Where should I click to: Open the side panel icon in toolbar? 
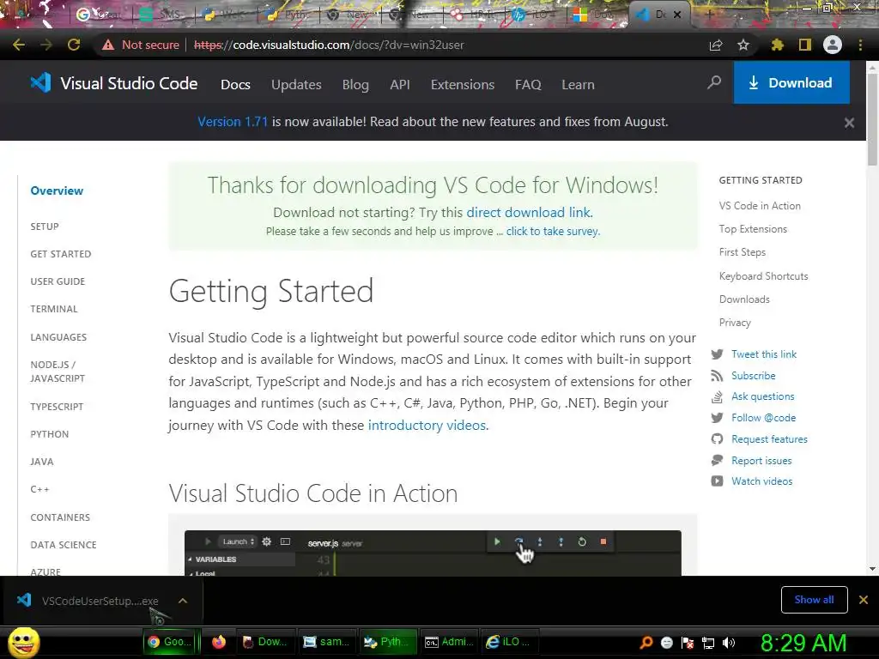(805, 45)
